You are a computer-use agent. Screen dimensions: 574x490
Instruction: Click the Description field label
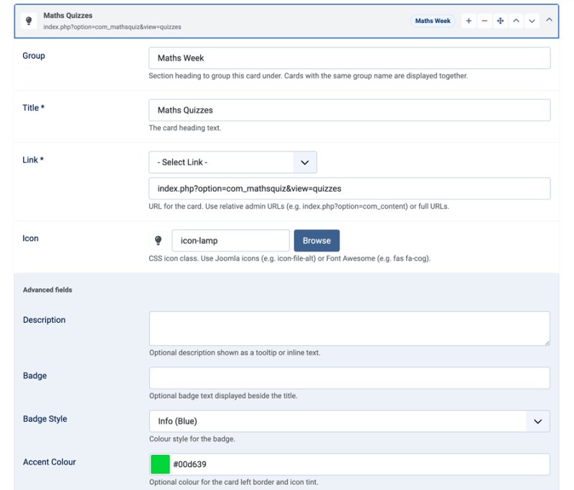(x=44, y=320)
